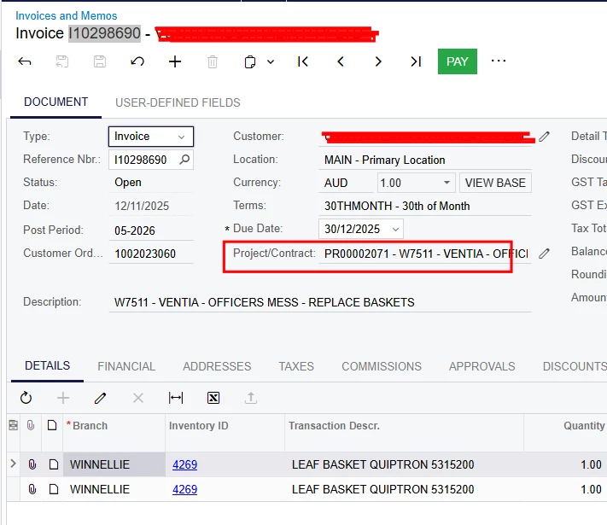Click the grid delete row X icon
This screenshot has height=525, width=607.
point(137,398)
